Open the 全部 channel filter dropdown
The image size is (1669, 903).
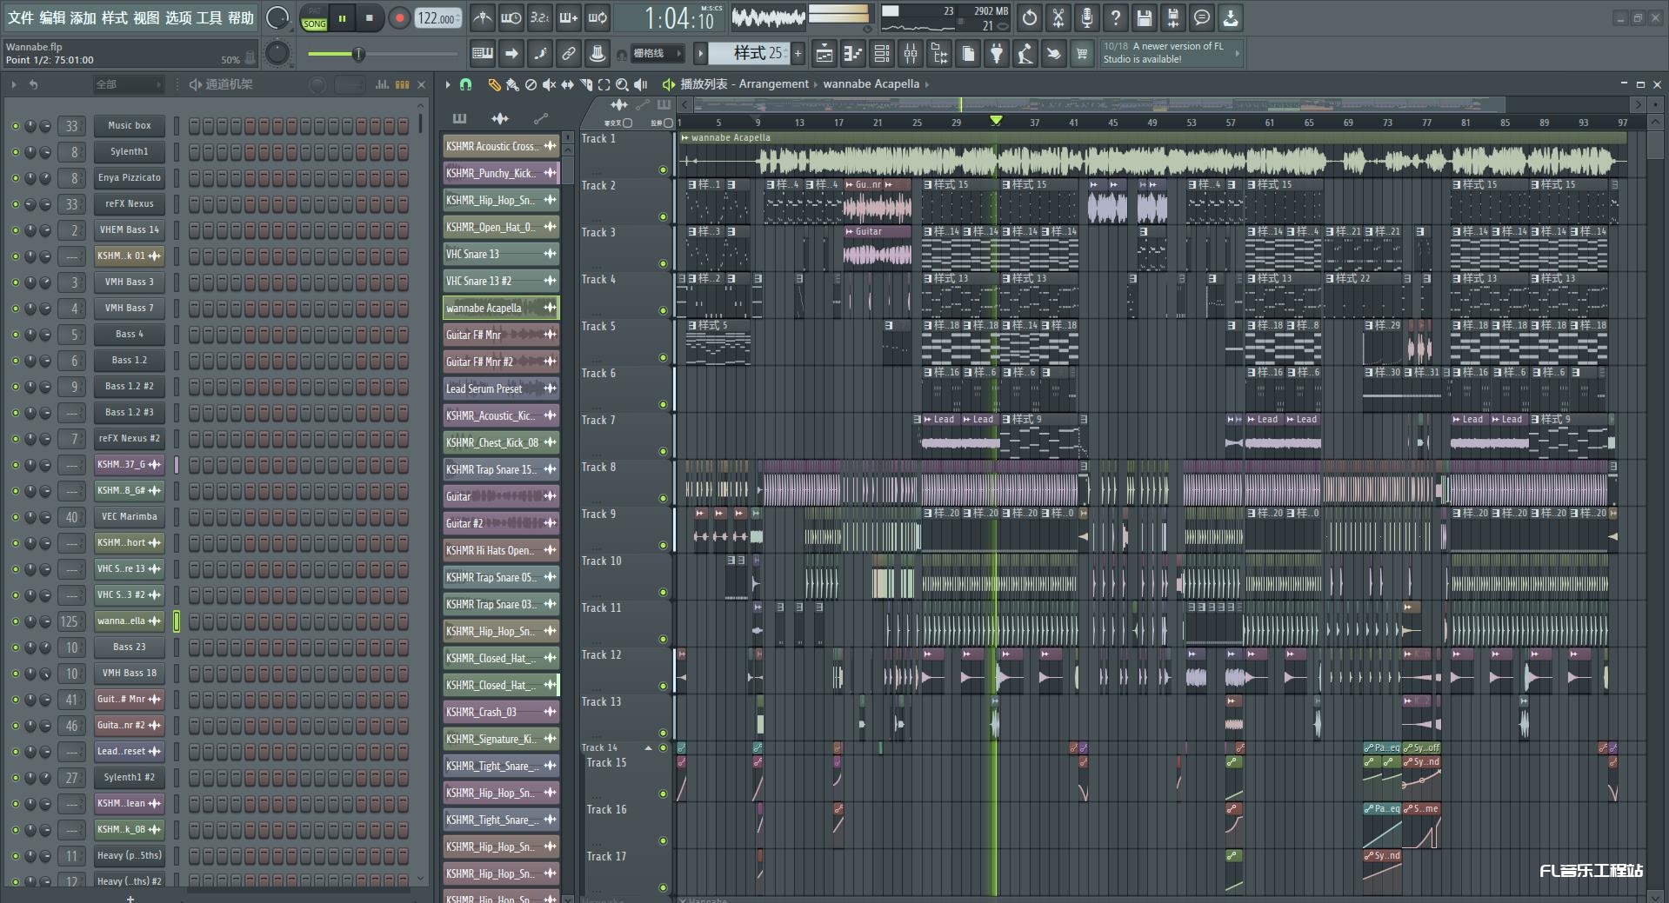pyautogui.click(x=129, y=84)
